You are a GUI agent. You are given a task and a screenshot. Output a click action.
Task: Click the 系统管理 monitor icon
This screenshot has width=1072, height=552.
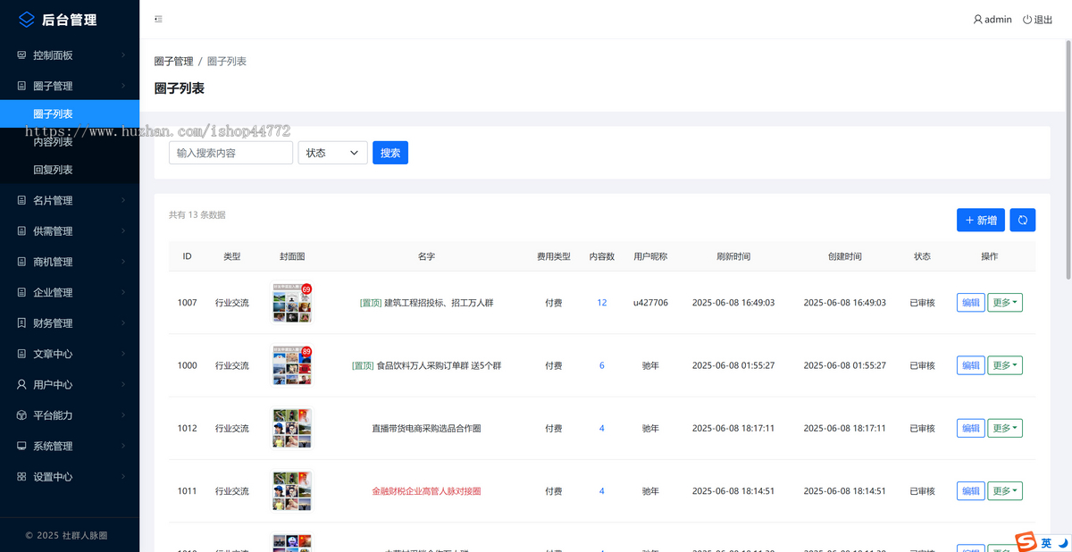(x=21, y=446)
